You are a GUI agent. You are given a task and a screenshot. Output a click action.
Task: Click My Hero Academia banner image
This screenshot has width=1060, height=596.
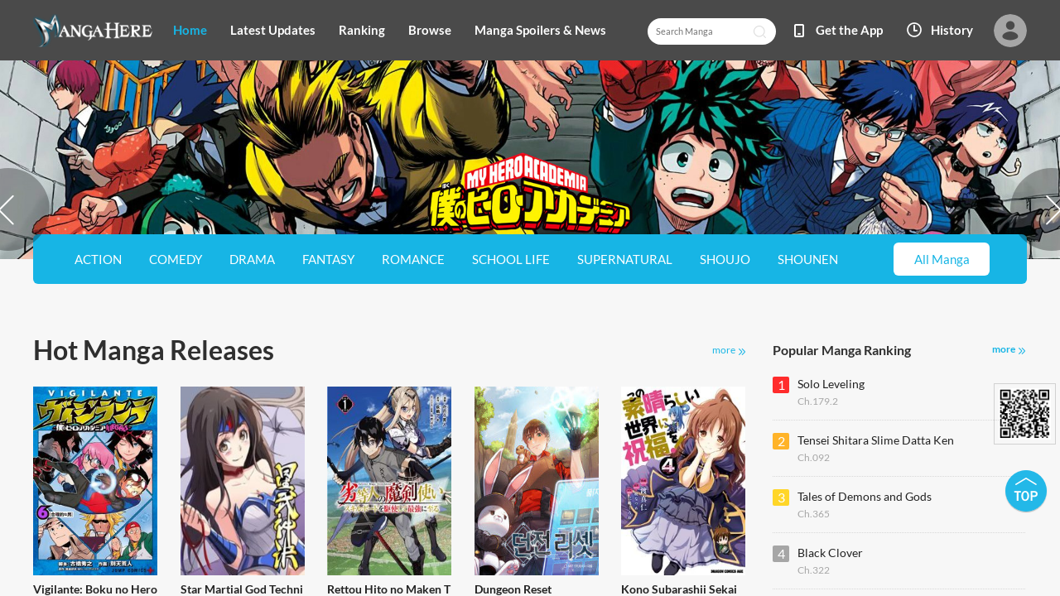pyautogui.click(x=530, y=147)
